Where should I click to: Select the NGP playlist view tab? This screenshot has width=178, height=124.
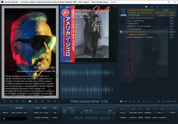click(x=126, y=101)
